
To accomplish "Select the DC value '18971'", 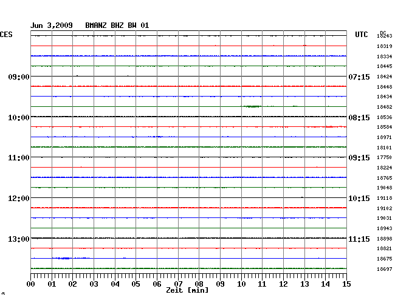I will [x=385, y=137].
